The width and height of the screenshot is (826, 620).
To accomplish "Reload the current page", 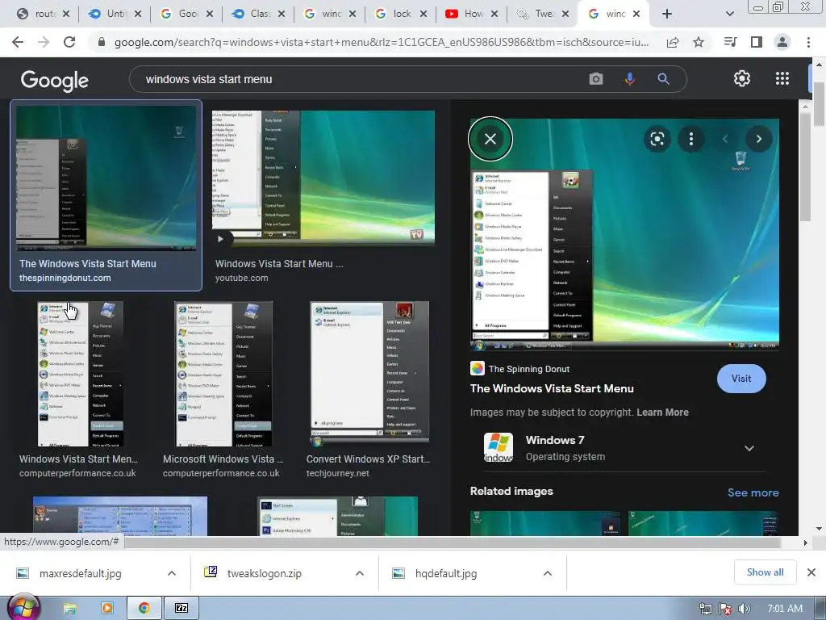I will (69, 42).
